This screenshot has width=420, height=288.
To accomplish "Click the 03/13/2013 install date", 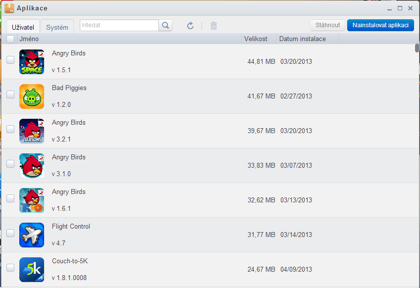I will point(296,200).
